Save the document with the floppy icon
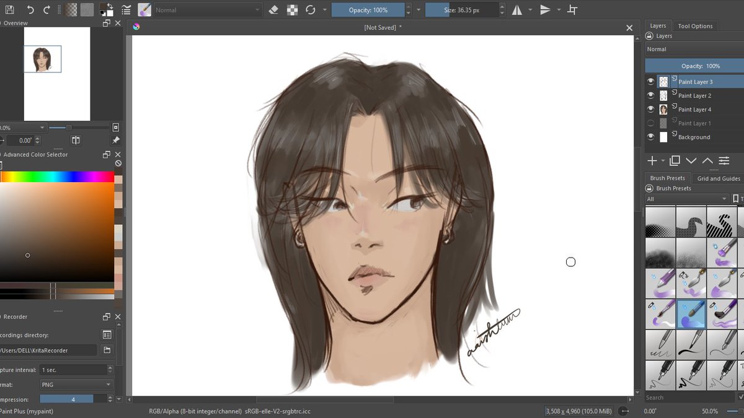This screenshot has width=744, height=418. pos(9,10)
